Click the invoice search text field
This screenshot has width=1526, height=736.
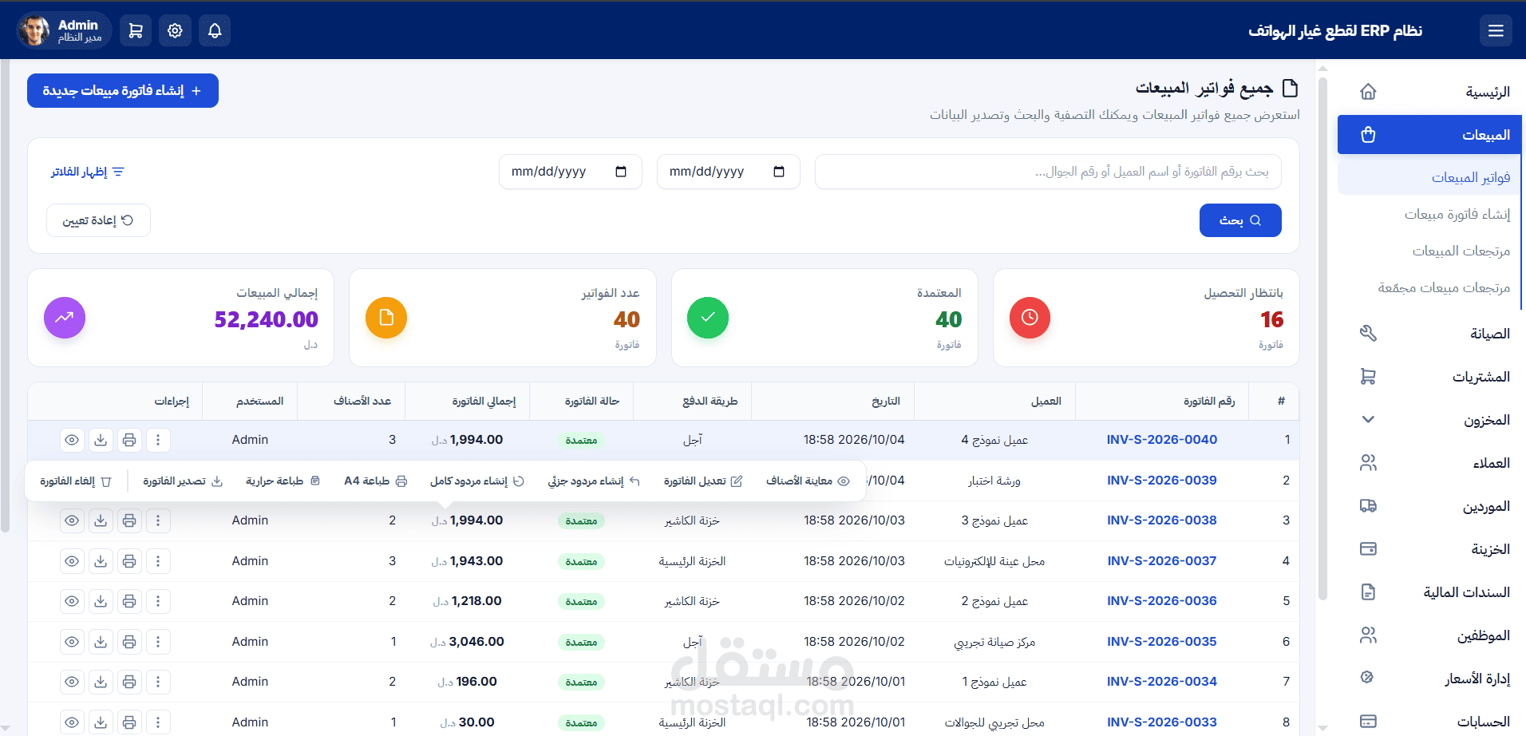click(1048, 172)
